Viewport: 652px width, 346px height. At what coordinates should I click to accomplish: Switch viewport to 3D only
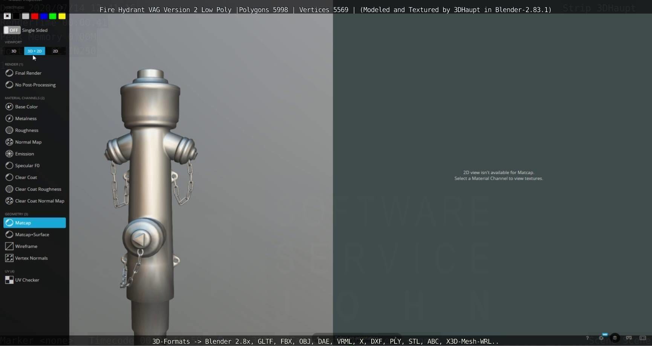[14, 51]
